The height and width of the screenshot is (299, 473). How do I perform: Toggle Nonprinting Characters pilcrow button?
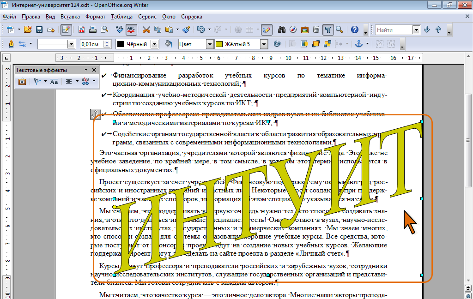coord(328,30)
